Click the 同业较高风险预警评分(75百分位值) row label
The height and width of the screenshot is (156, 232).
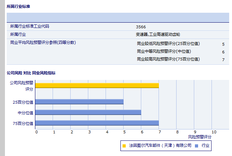pos(168,59)
